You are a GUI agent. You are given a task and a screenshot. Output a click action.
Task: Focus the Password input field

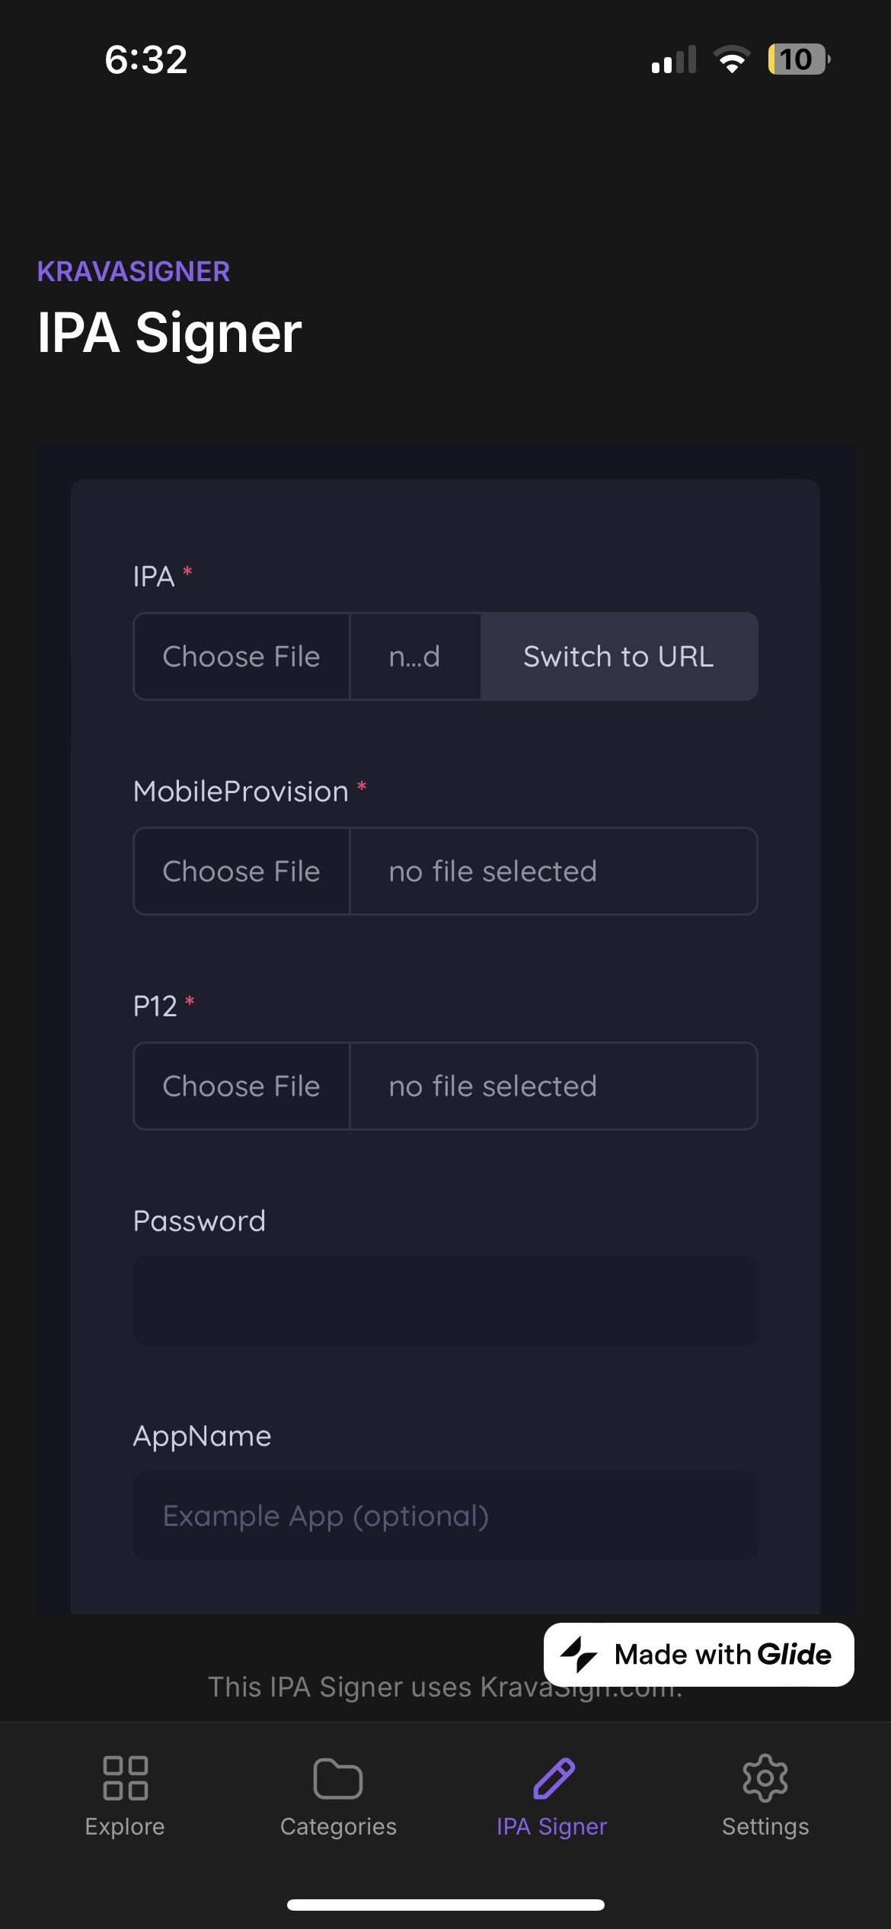coord(445,1301)
